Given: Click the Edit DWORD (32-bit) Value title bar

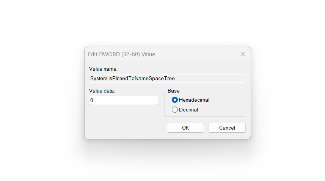Looking at the screenshot, I should coord(152,54).
